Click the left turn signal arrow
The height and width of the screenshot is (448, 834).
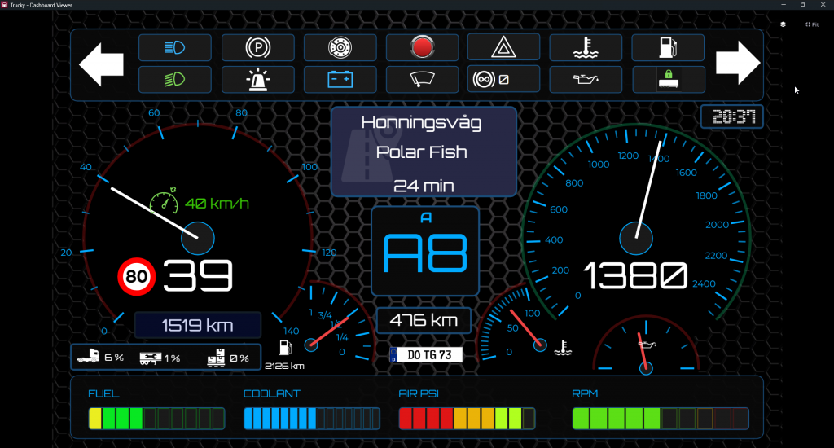101,64
